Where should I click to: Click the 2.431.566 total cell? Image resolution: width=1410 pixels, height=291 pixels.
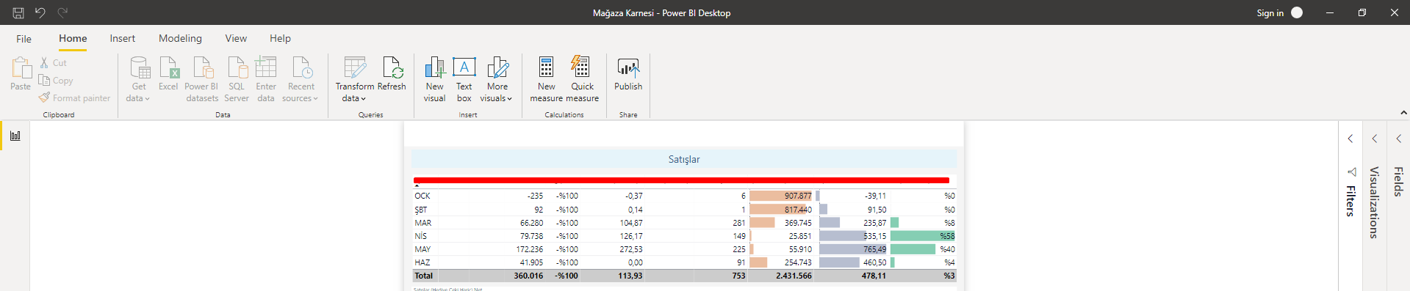click(x=794, y=276)
